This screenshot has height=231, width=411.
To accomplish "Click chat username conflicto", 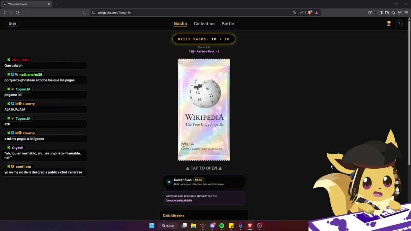I will pos(23,167).
